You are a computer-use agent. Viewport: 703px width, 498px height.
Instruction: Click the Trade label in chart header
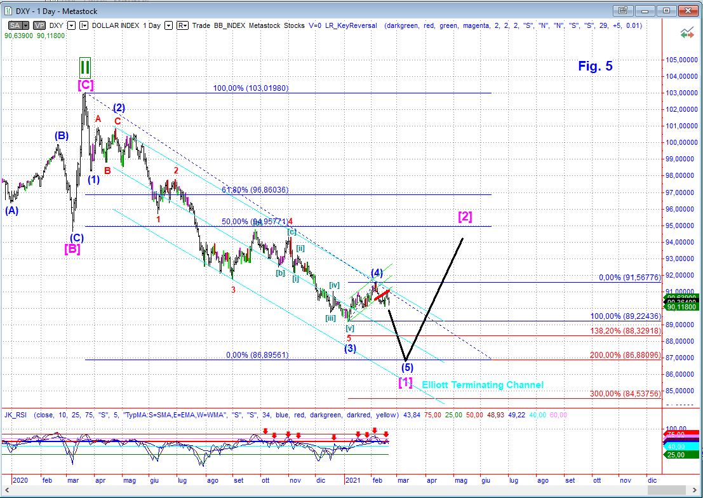201,25
